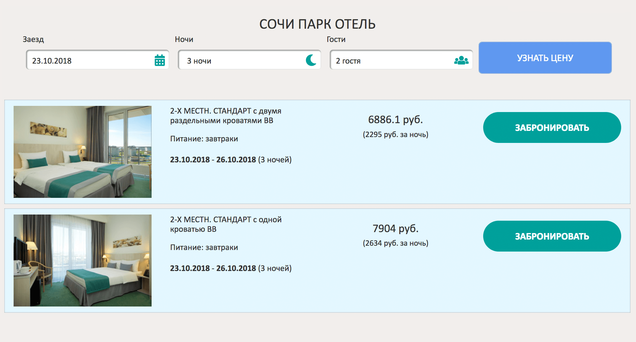Image resolution: width=636 pixels, height=342 pixels.
Task: Click '(2634 руб. за ночь)' text
Action: [x=395, y=243]
